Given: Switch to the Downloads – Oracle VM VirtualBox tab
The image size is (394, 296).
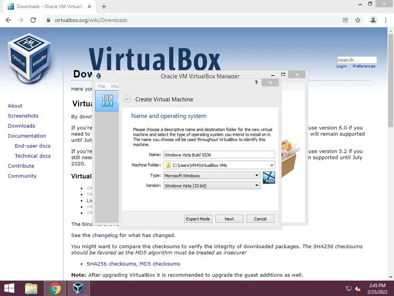Looking at the screenshot, I should (49, 7).
